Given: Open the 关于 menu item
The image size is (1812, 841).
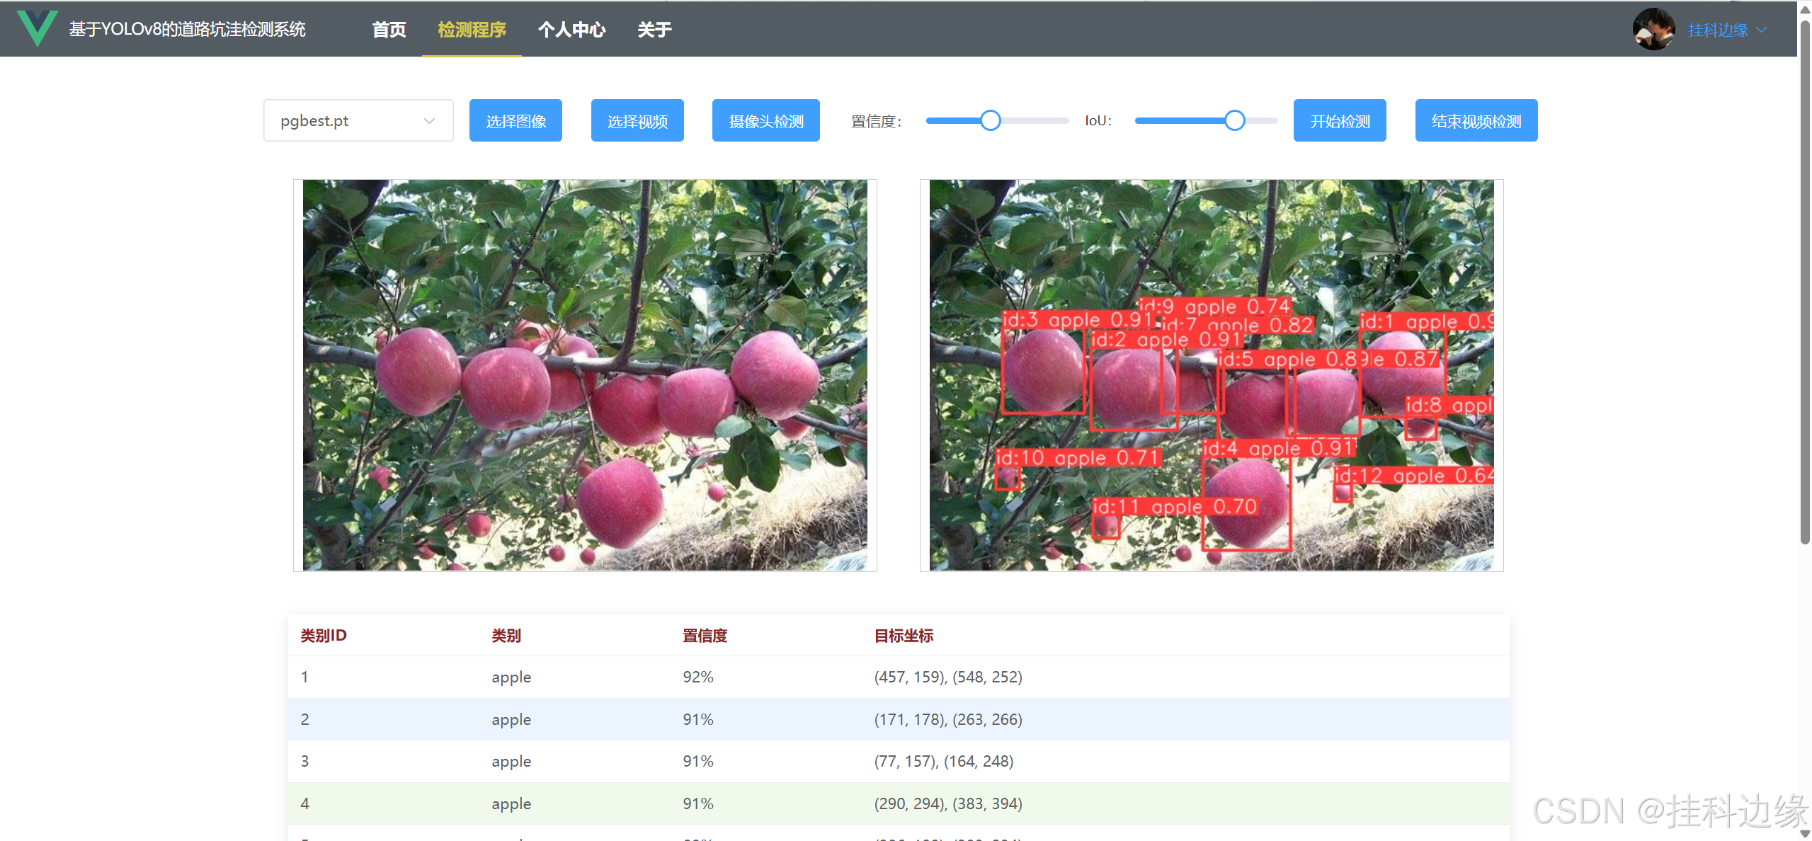Looking at the screenshot, I should tap(654, 30).
